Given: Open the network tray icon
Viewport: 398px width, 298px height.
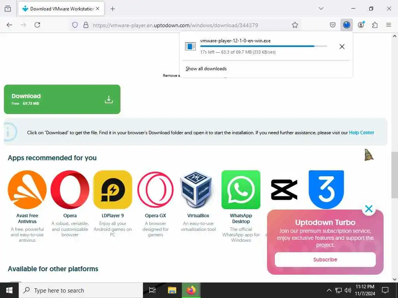Looking at the screenshot, I should [x=339, y=290].
